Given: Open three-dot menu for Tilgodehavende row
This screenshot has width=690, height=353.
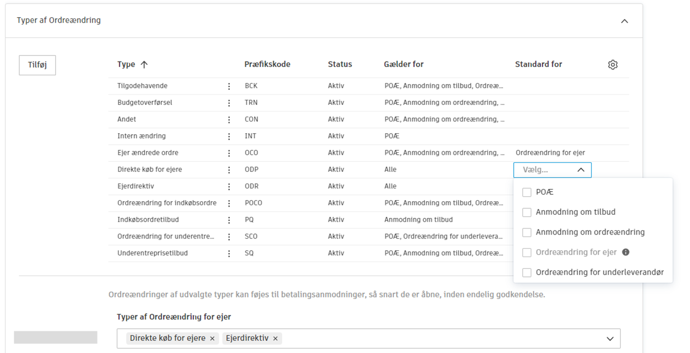Looking at the screenshot, I should point(229,86).
